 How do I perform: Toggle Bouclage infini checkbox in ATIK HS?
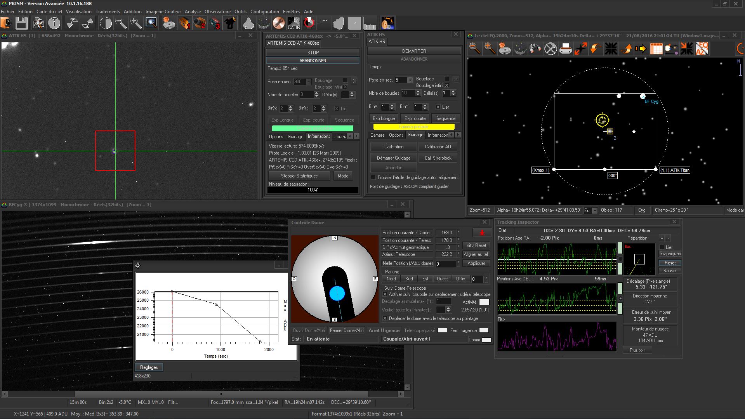tap(446, 85)
